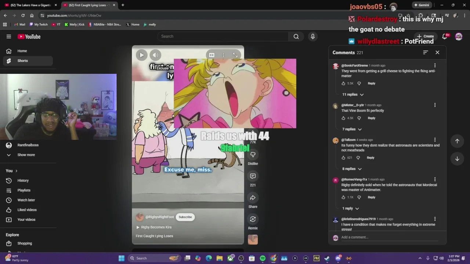Reply to the @SonicFanXtreme comment
Screen dimensions: 470x264
click(x=372, y=83)
